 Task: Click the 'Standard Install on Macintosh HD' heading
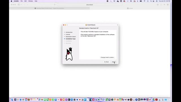click(89, 28)
